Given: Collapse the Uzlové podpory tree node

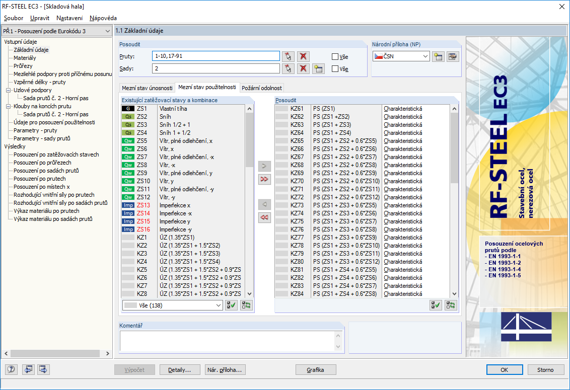Looking at the screenshot, I should tap(8, 90).
